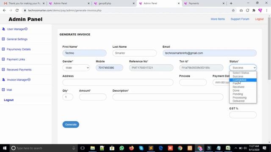
Task: Click the camera extension icon in toolbar
Action: [241, 10]
